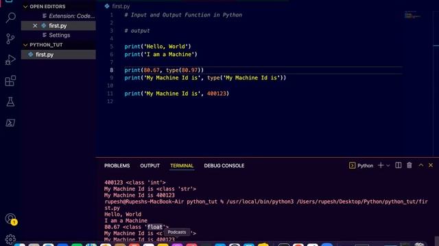
Task: Click 400123 number in editor line 11
Action: click(217, 94)
